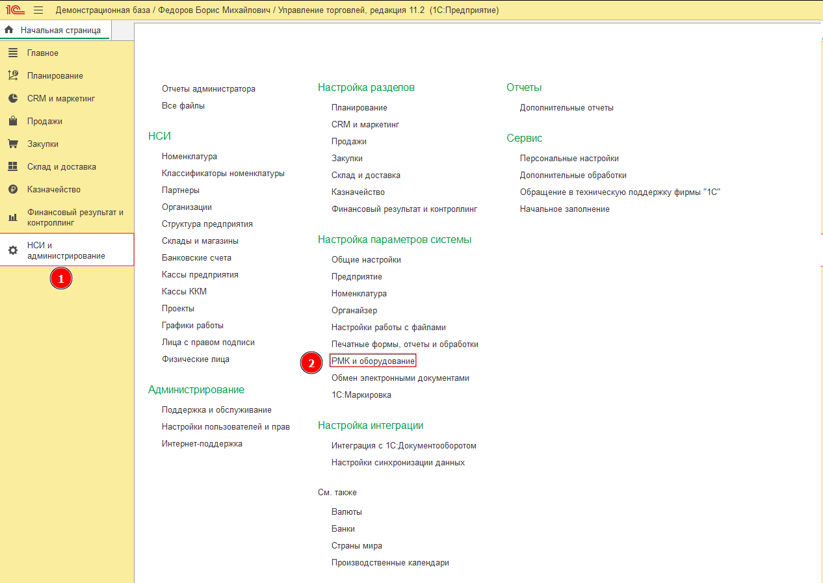This screenshot has height=583, width=823.
Task: Select НСИ и администрирование in sidebar
Action: click(x=67, y=250)
